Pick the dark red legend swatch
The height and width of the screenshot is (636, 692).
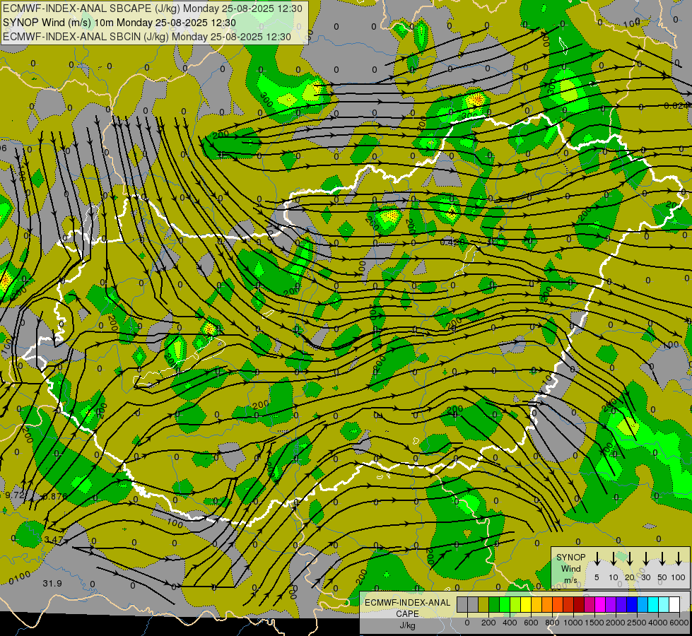pyautogui.click(x=580, y=604)
